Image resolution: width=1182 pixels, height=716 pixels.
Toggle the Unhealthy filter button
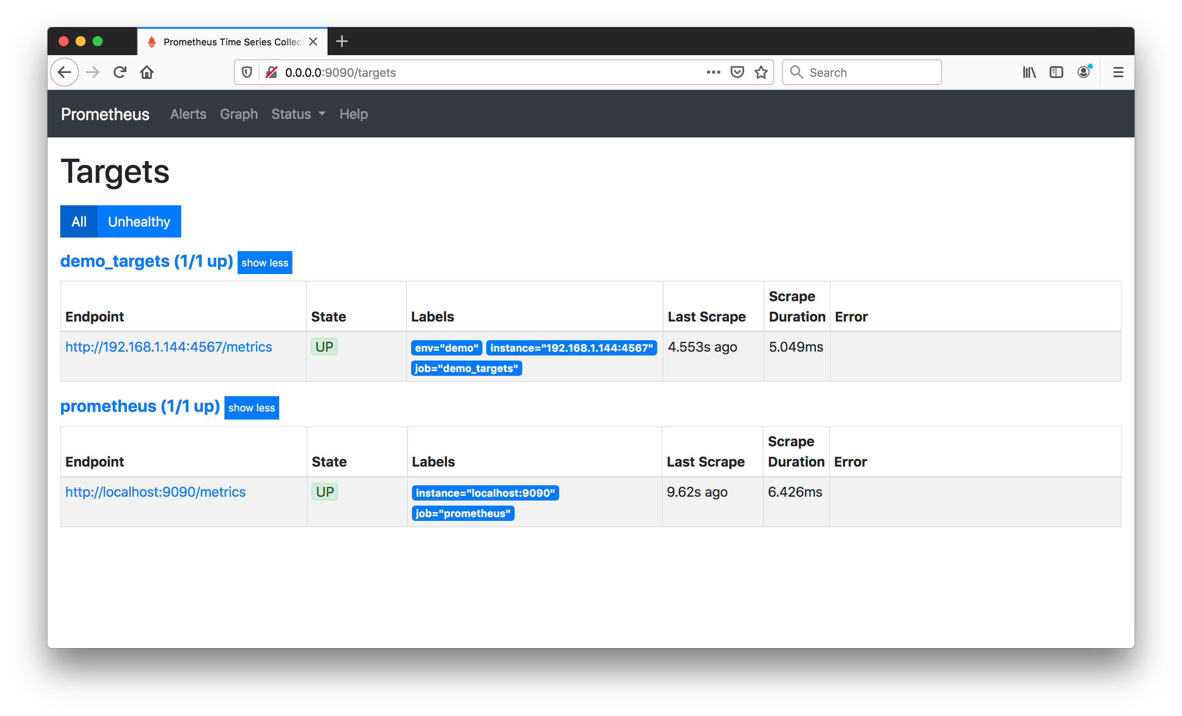point(138,221)
